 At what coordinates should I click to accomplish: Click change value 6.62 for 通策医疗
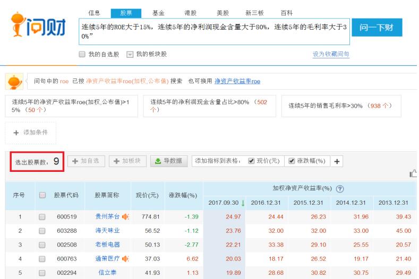(192, 259)
